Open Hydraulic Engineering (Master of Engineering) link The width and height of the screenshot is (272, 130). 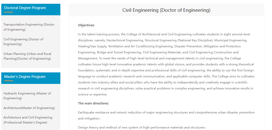(27, 96)
